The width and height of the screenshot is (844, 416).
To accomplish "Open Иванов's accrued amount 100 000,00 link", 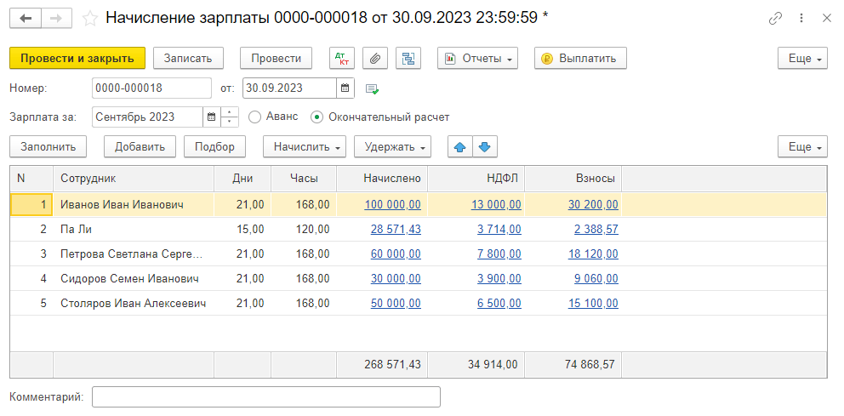I will (x=392, y=204).
